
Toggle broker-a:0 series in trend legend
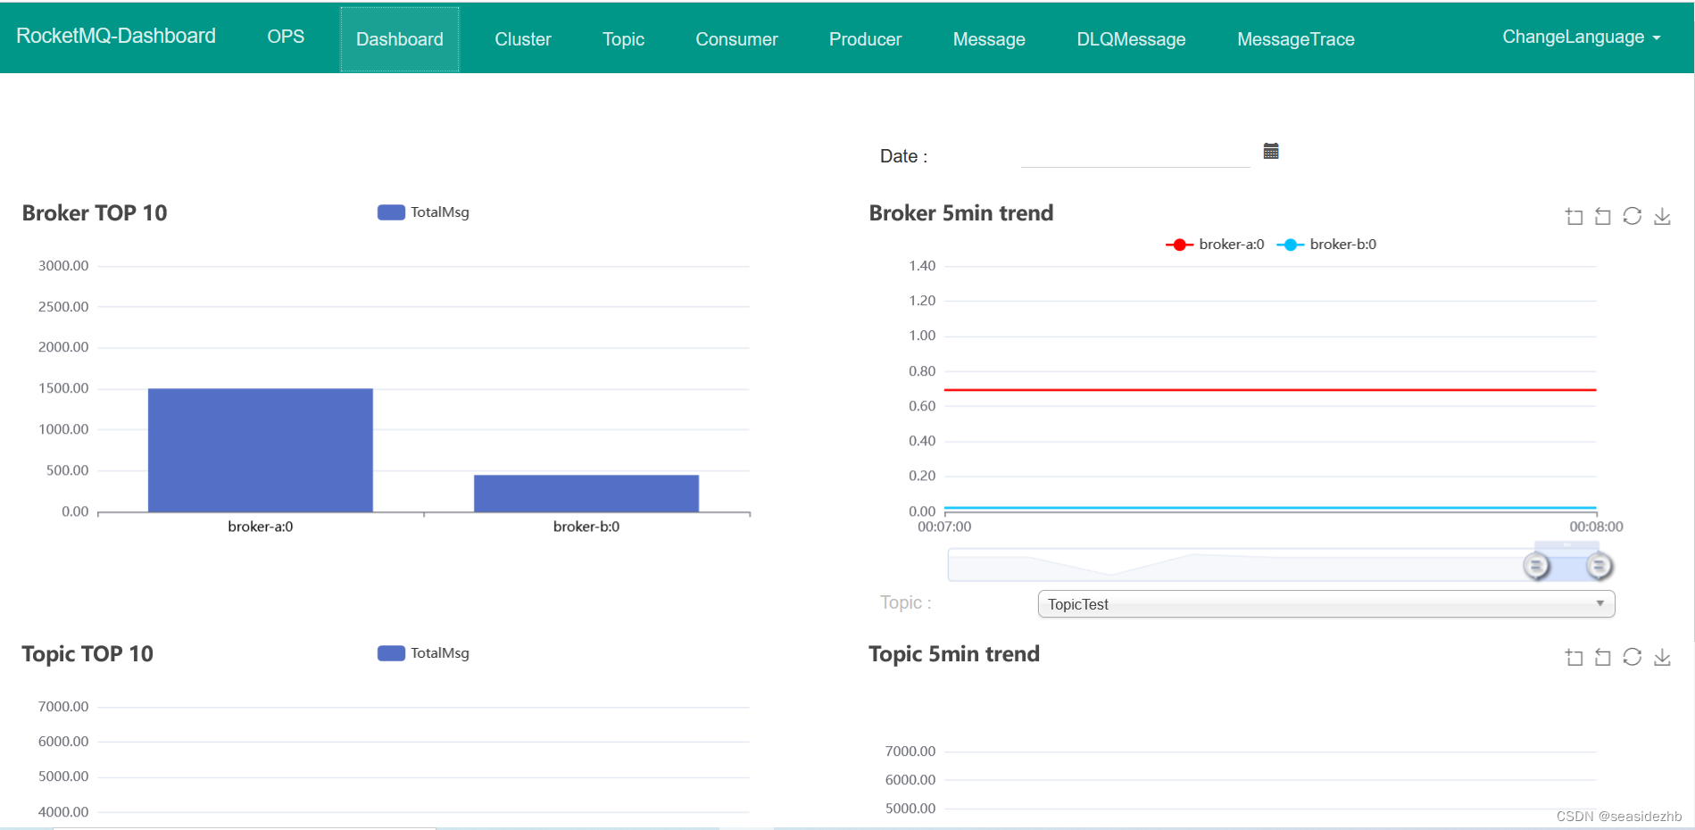point(1215,245)
